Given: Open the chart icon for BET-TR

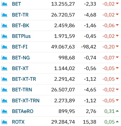Looking at the screenshot, I should pyautogui.click(x=5, y=15).
